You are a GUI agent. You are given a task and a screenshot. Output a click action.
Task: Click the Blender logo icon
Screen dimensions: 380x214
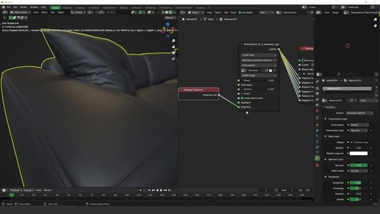coord(4,7)
